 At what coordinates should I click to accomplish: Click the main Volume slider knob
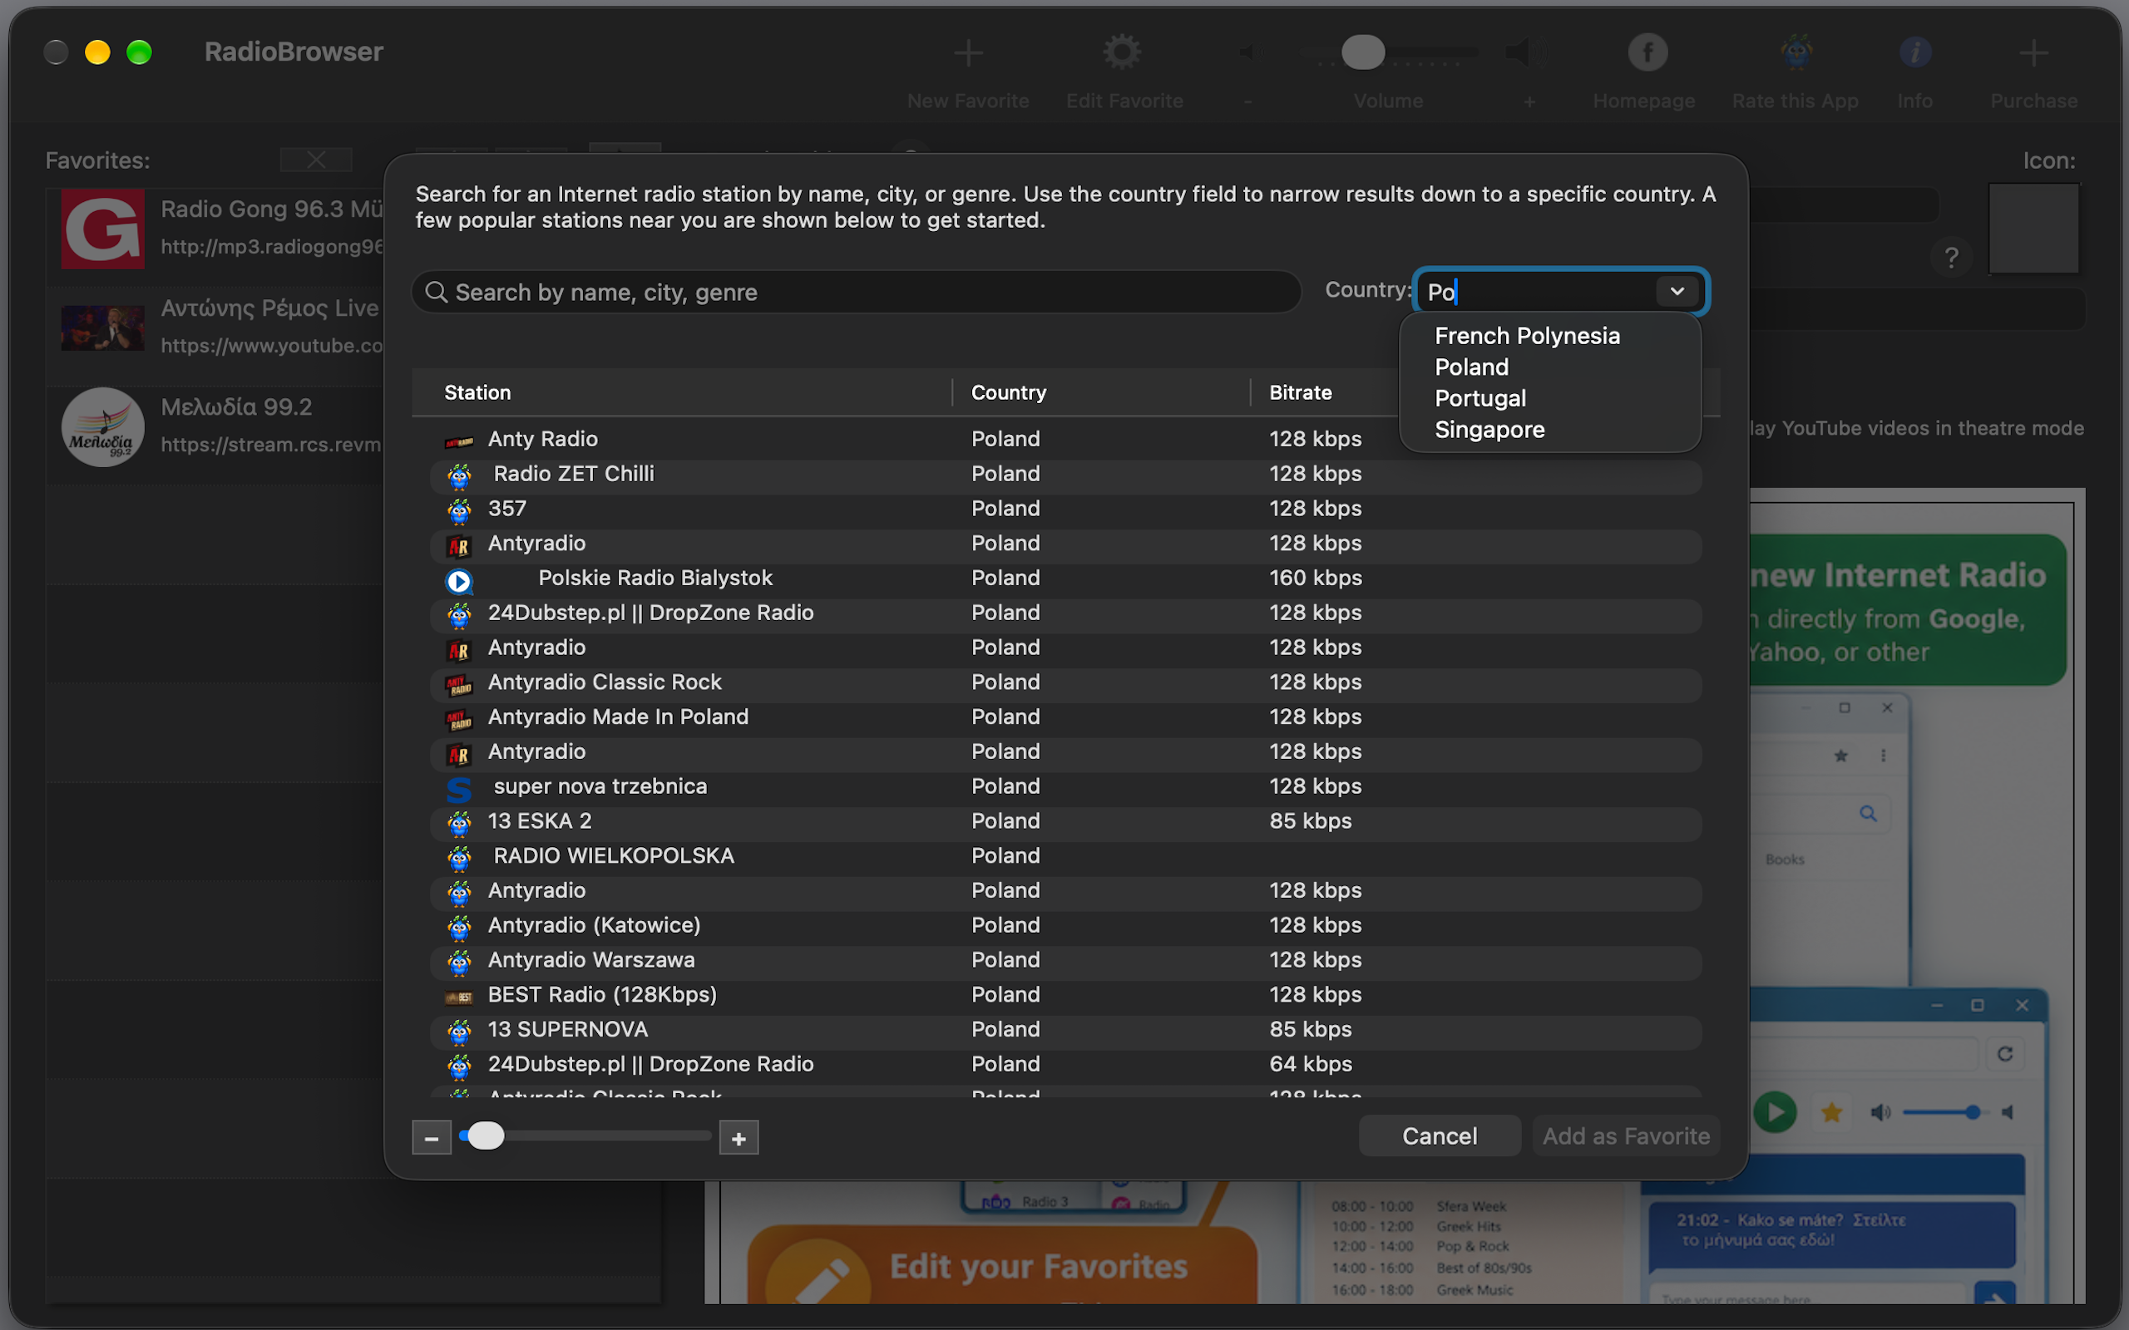(x=1363, y=52)
